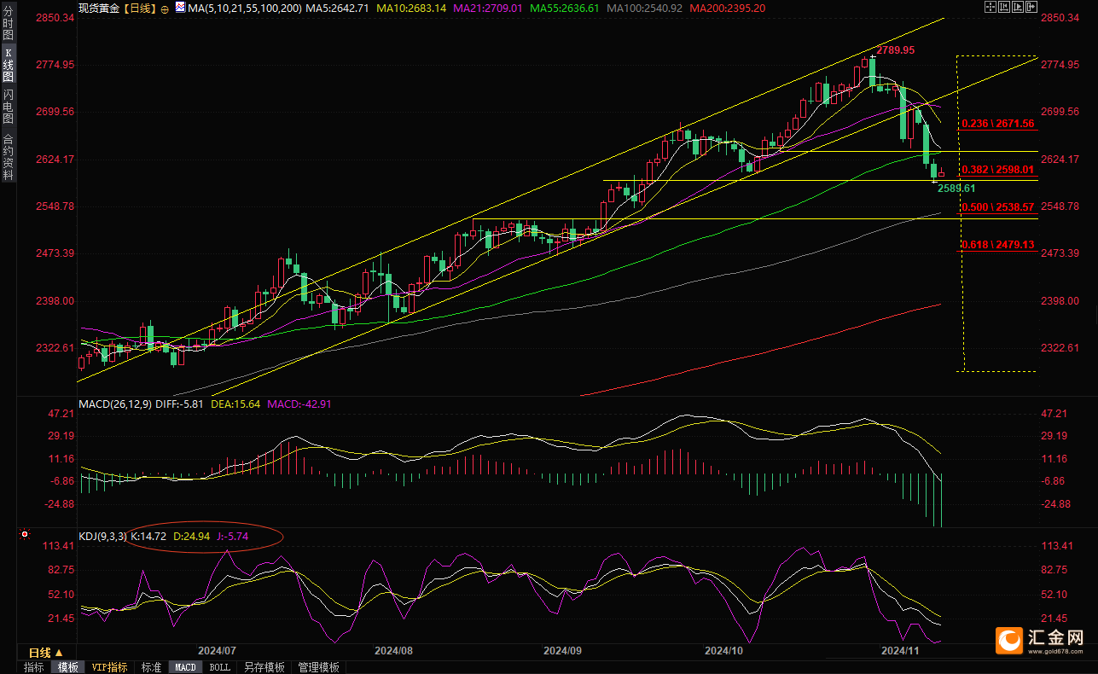
Task: Click the MA(5,10,21,55,100,200) parameters label
Action: [x=244, y=8]
